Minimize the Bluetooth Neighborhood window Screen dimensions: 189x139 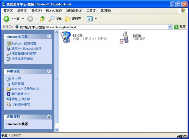(173, 4)
